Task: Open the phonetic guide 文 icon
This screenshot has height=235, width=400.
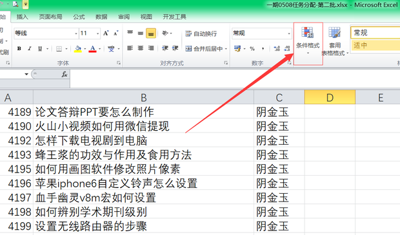Action: tap(111, 49)
